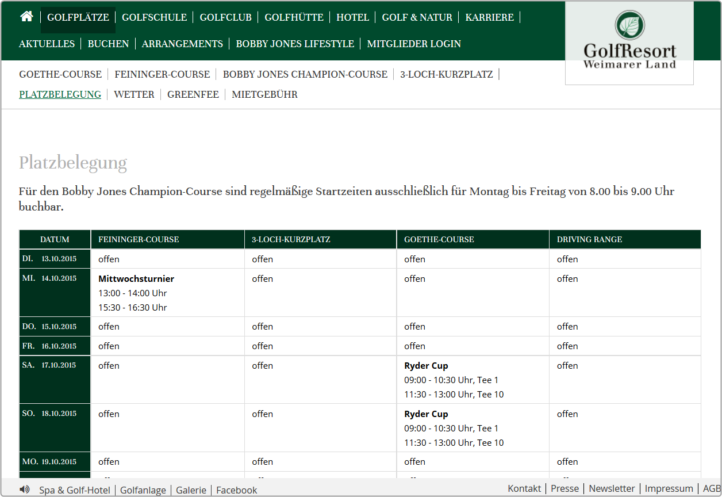
Task: Open Newsletter footer link
Action: [612, 488]
